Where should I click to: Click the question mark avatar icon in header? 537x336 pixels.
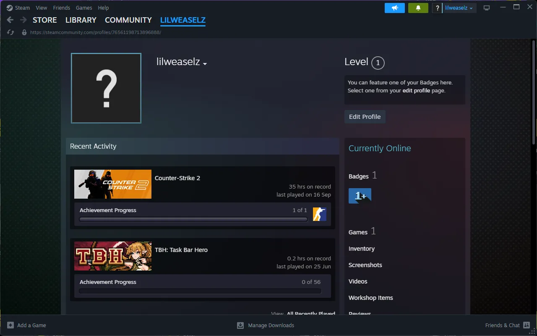pyautogui.click(x=437, y=8)
